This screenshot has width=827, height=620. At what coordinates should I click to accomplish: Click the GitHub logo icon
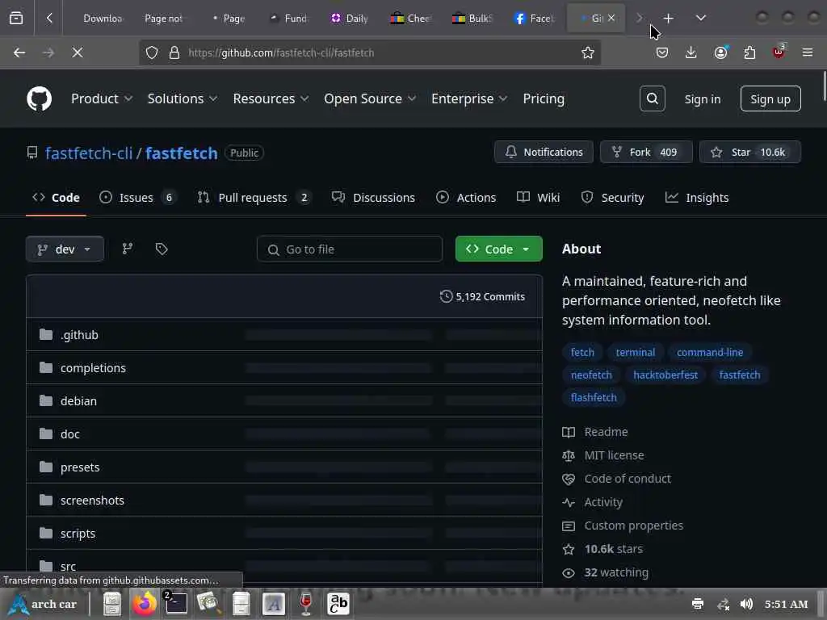click(39, 98)
